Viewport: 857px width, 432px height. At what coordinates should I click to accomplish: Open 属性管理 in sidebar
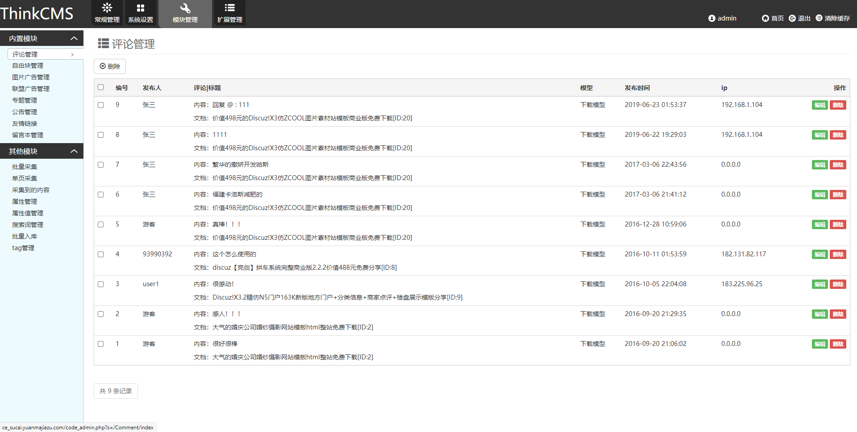(x=25, y=202)
